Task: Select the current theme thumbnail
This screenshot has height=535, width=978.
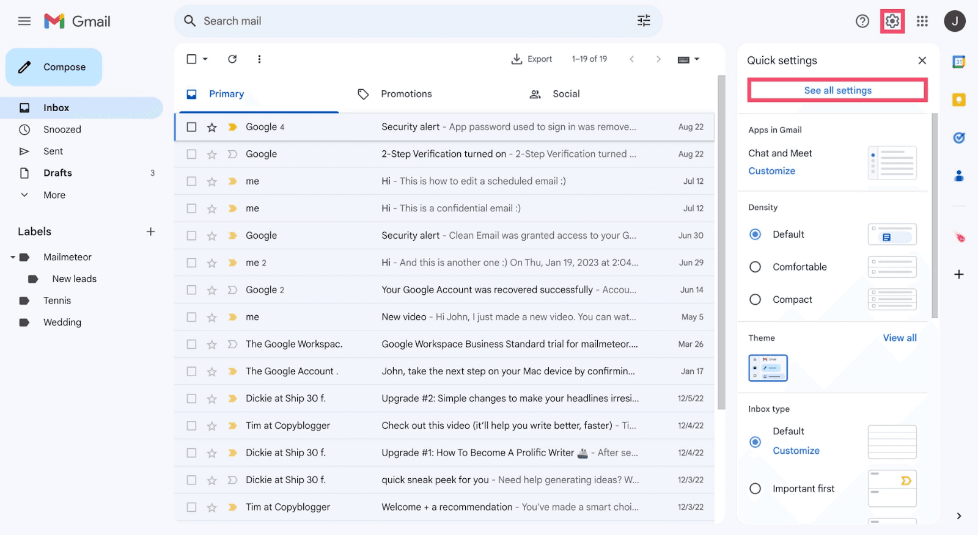Action: coord(768,368)
